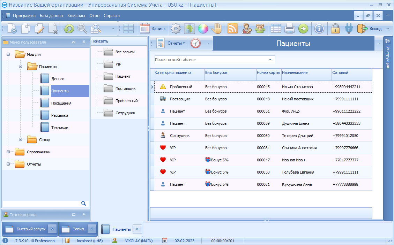Click the refresh icon in toolbar
394x245 pixels.
click(68, 29)
